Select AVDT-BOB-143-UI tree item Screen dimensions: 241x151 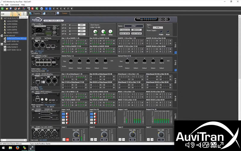[14, 50]
